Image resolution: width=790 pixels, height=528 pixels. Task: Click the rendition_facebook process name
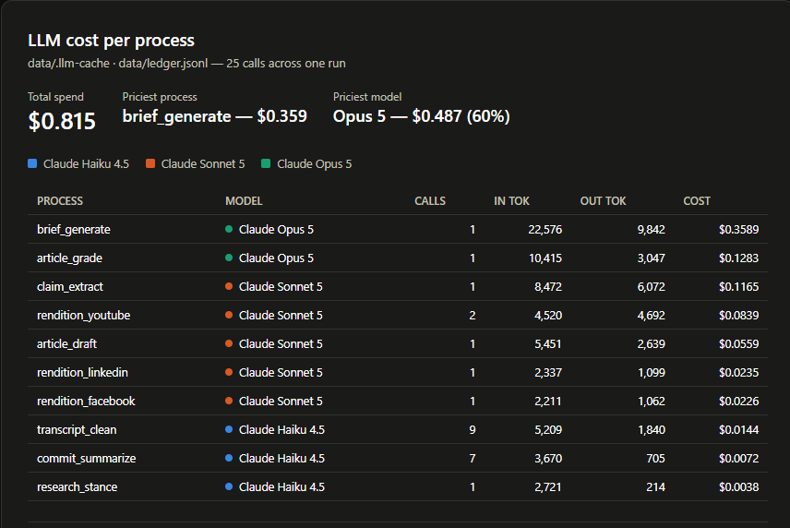click(x=86, y=402)
